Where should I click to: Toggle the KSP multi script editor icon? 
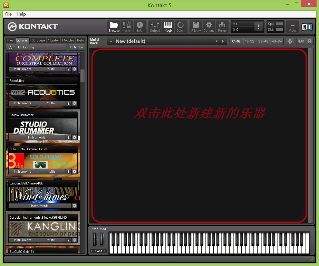click(290, 41)
